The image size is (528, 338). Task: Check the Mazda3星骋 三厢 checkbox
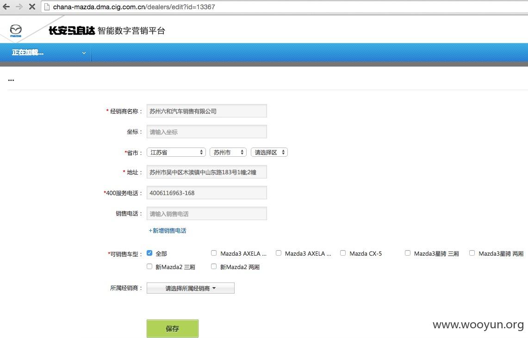(407, 253)
